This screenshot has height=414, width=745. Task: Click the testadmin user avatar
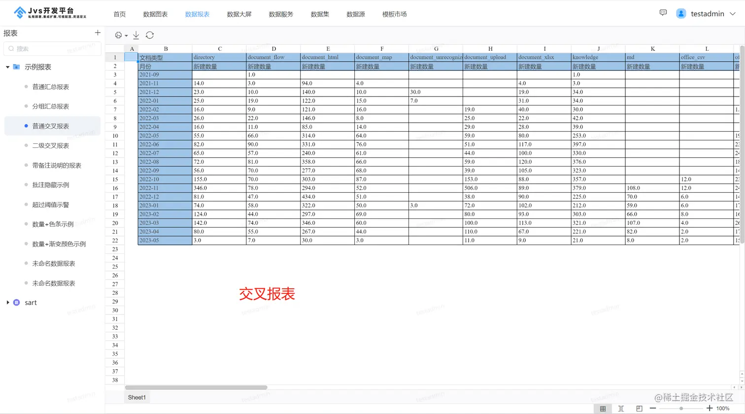pos(681,14)
